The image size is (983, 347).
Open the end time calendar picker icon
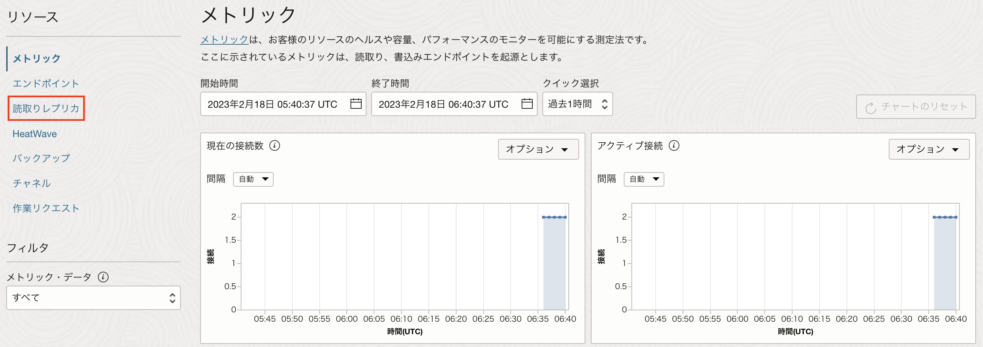[x=526, y=104]
